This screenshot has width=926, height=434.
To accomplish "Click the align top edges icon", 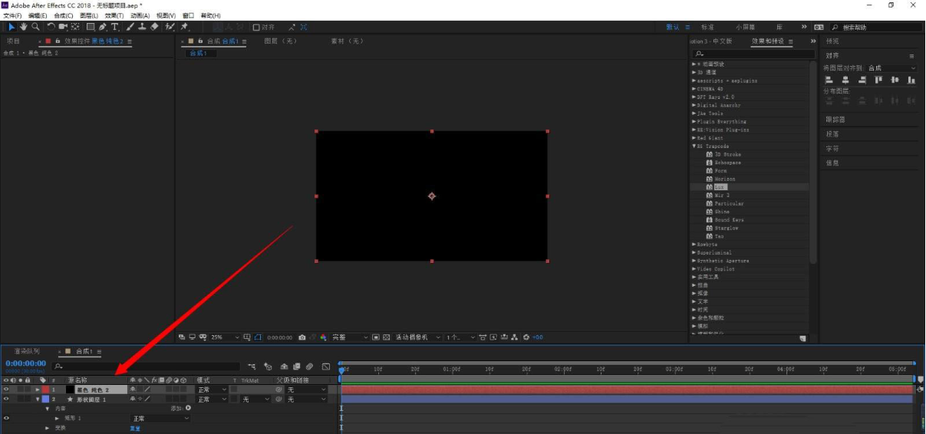I will tap(878, 80).
